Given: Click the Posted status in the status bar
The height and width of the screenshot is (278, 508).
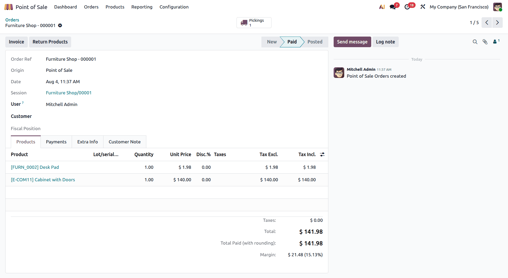Looking at the screenshot, I should tap(315, 42).
